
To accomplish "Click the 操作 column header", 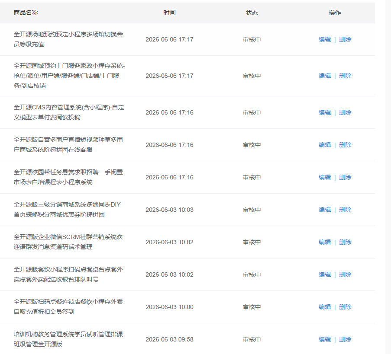I will click(335, 13).
